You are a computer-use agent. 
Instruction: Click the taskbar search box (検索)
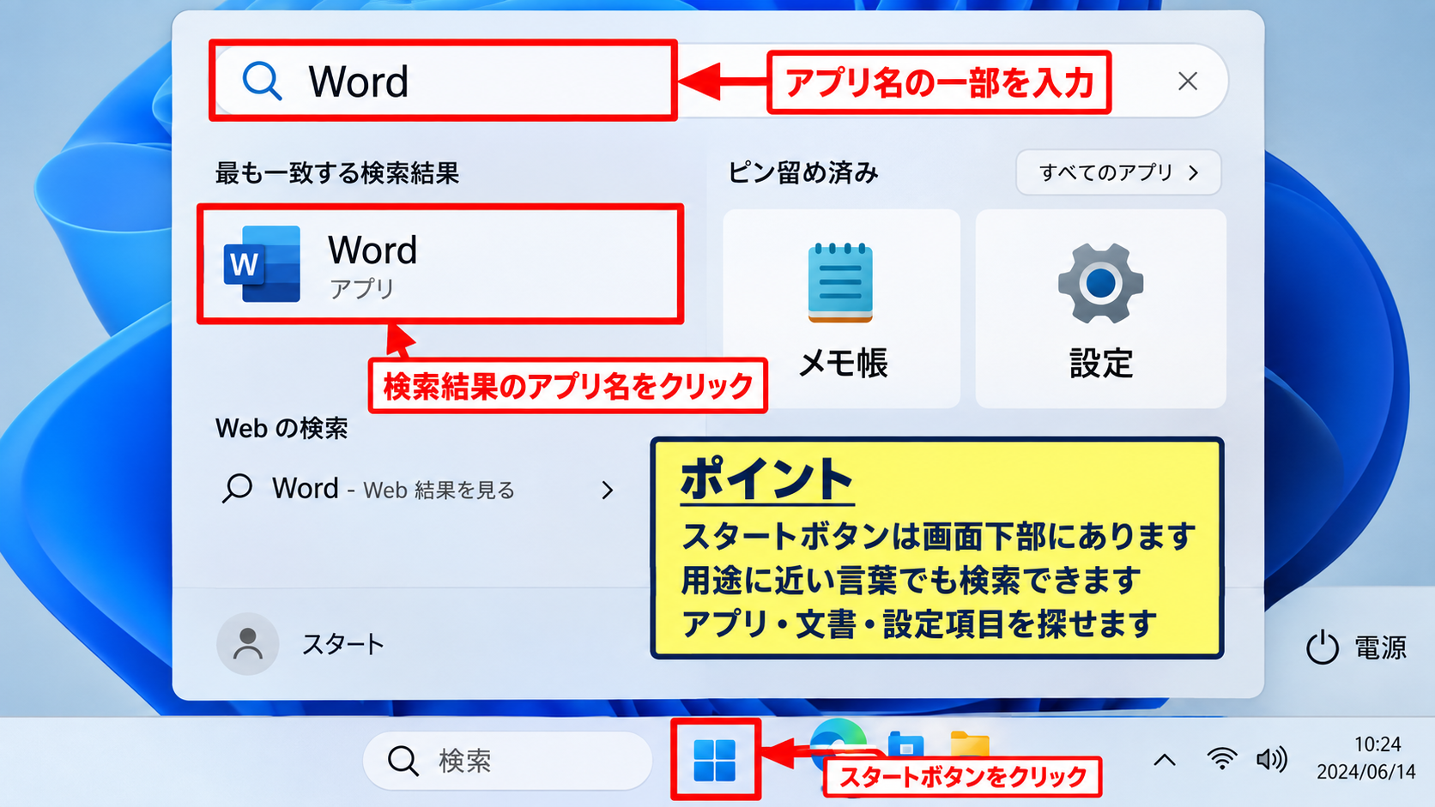coord(508,760)
